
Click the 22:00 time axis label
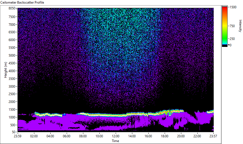[x=197, y=136]
